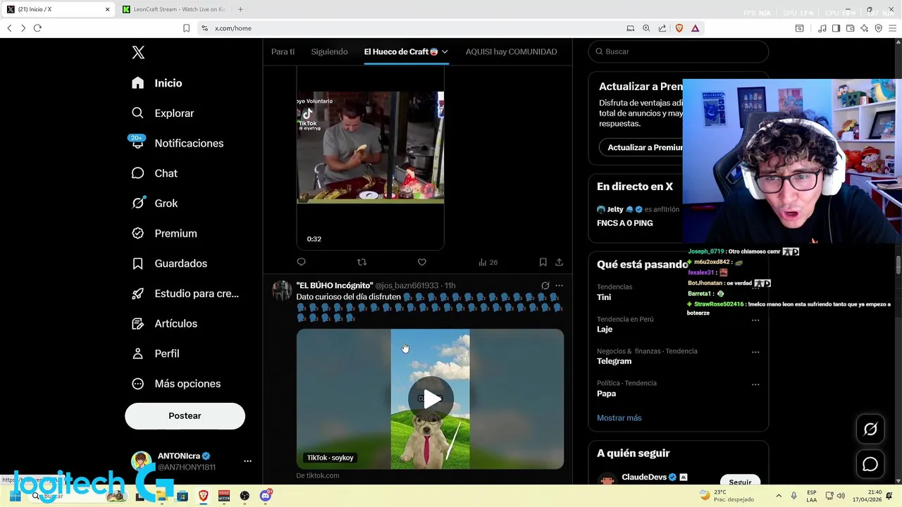
Task: Open floating messages button at bottom right
Action: [x=870, y=464]
